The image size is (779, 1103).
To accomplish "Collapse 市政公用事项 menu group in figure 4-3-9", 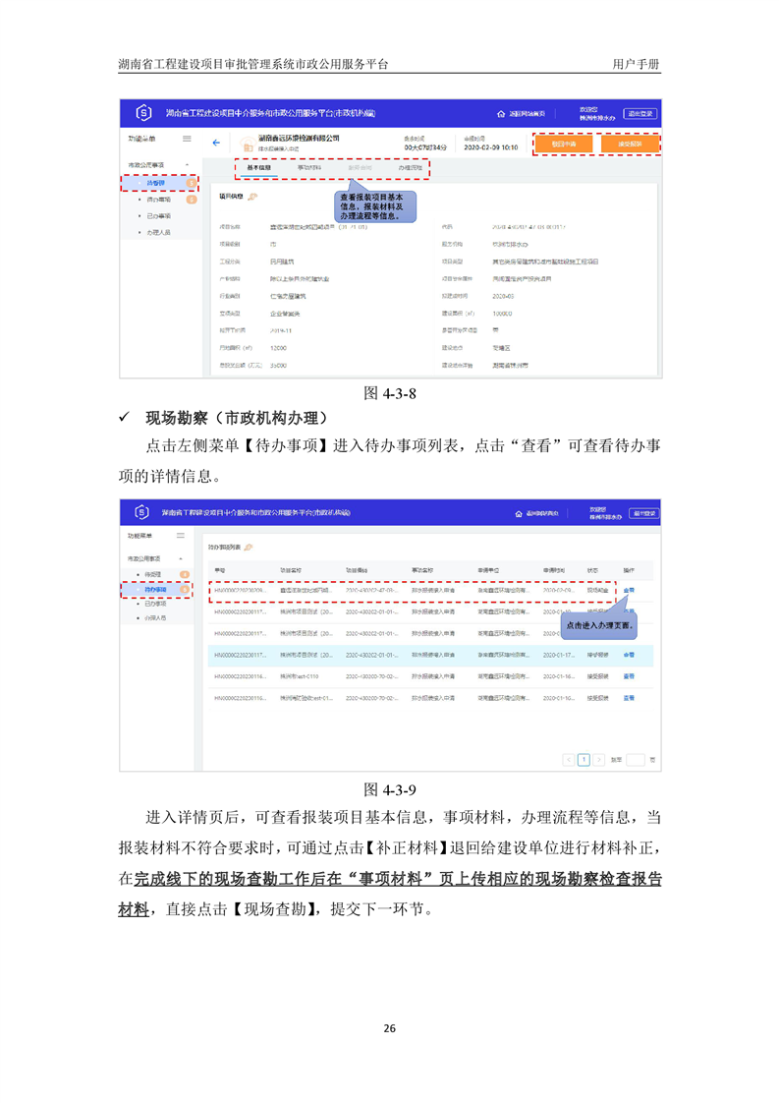I will click(x=181, y=558).
